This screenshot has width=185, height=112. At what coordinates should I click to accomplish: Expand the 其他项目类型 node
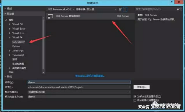(x=10, y=68)
